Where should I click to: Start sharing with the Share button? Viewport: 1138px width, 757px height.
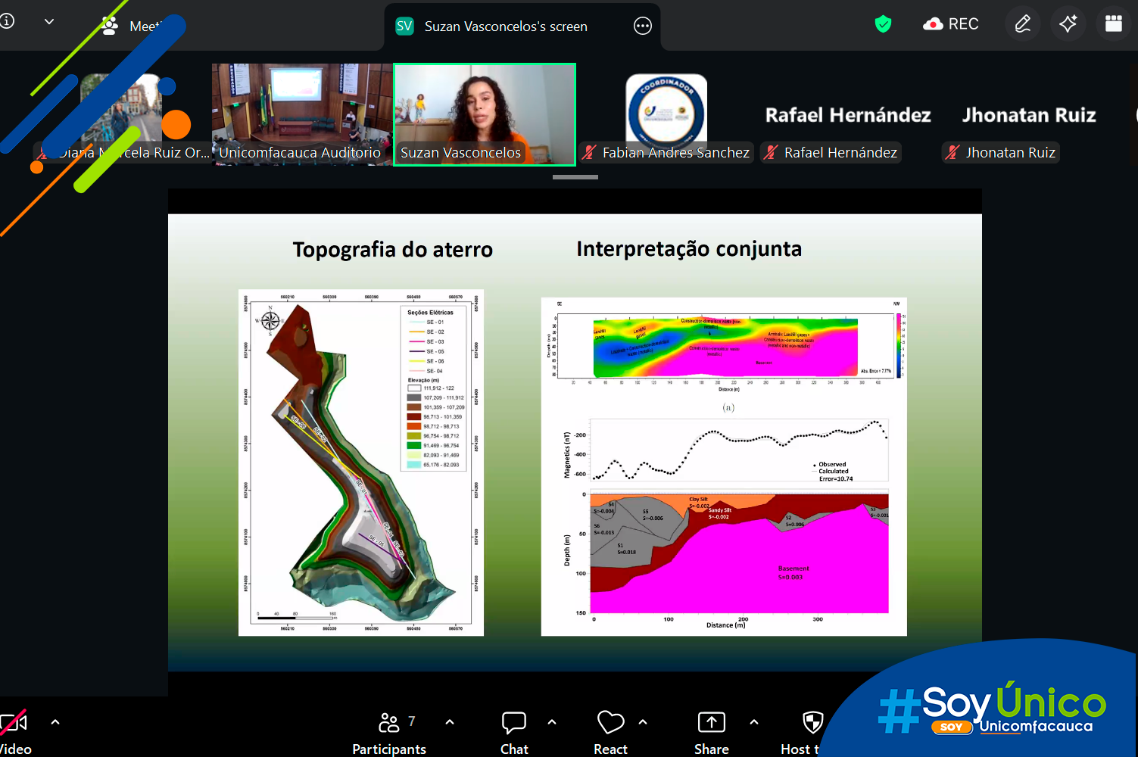[712, 733]
